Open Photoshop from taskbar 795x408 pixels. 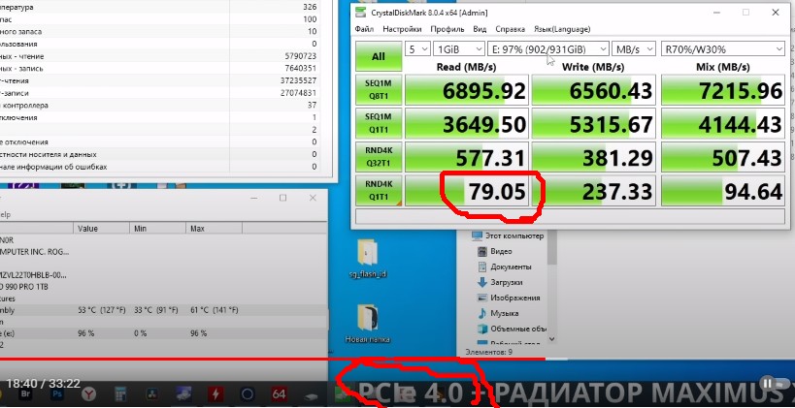pos(57,393)
